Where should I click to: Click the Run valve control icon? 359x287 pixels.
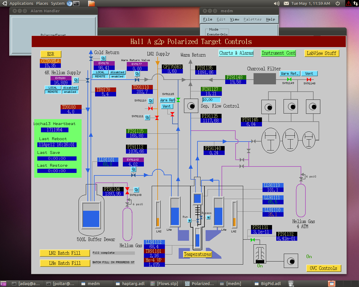pos(190,221)
